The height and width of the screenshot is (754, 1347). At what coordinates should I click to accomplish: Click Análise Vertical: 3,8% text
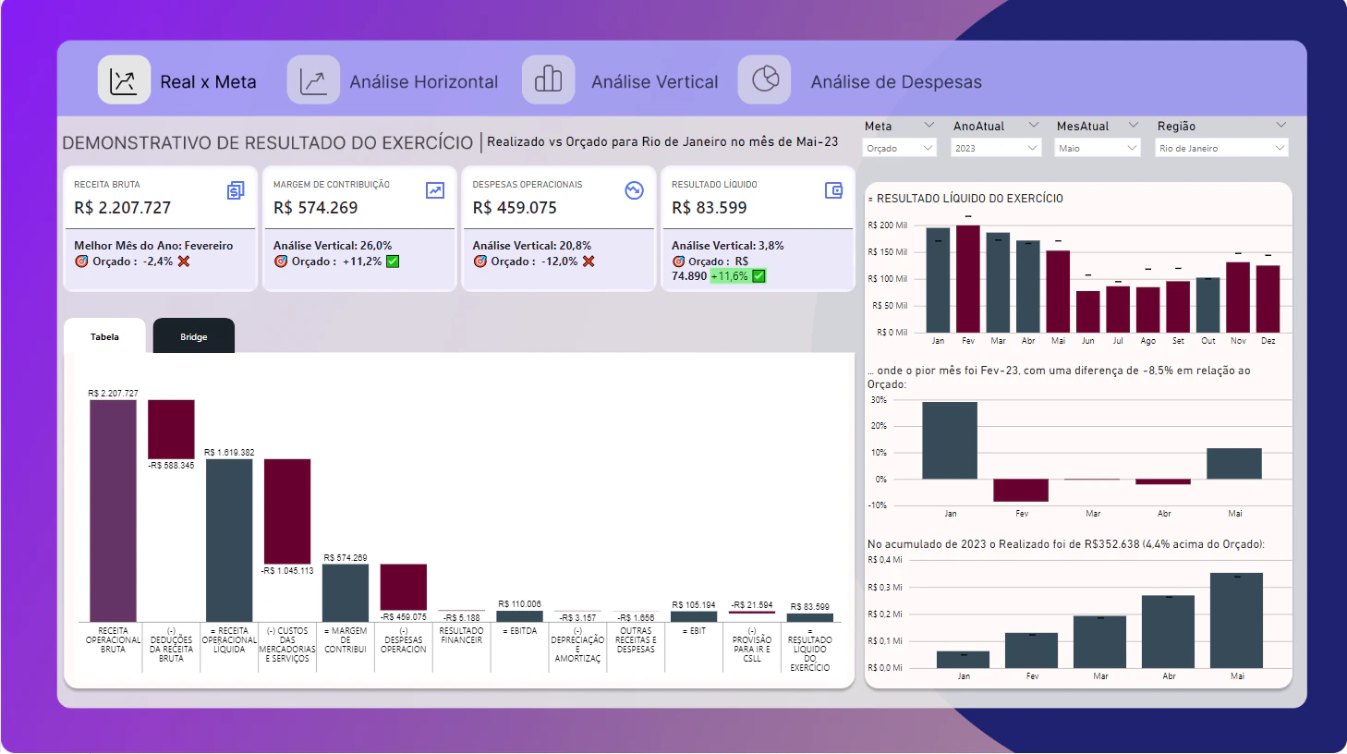[x=728, y=246]
